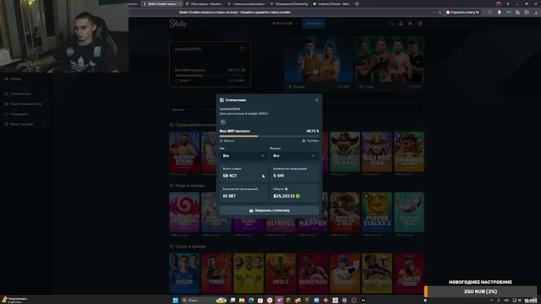Click the Stake logo in the header

[178, 24]
